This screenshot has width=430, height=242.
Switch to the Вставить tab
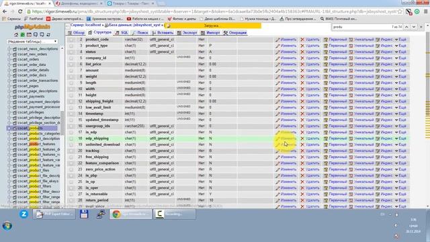[x=163, y=33]
